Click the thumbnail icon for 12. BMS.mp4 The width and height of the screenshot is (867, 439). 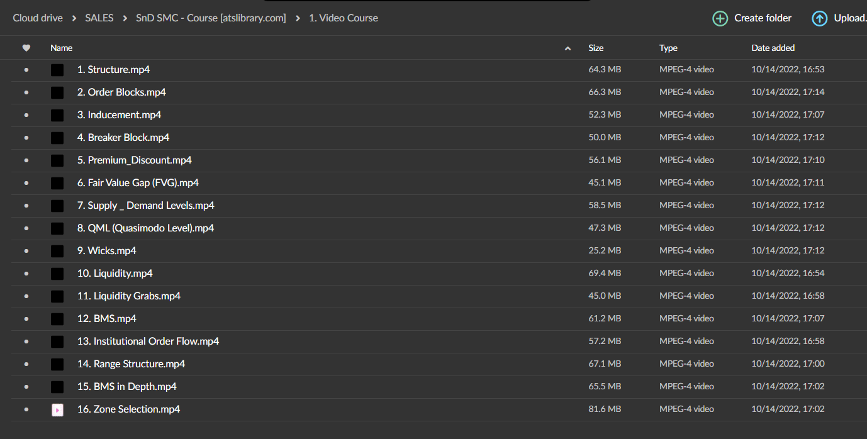(57, 319)
